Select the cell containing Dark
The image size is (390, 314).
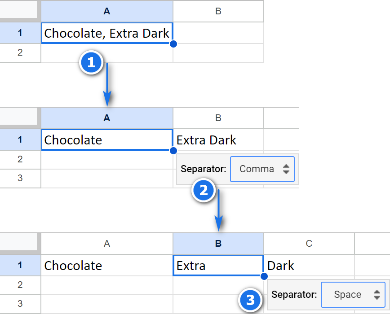[x=308, y=266]
